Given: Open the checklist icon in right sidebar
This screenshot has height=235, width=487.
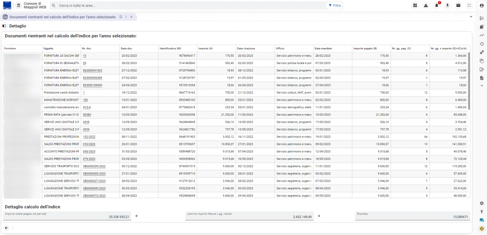Looking at the screenshot, I should click(482, 18).
